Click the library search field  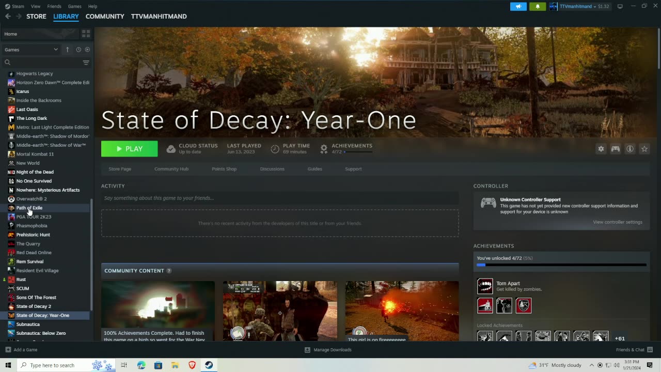click(x=46, y=63)
